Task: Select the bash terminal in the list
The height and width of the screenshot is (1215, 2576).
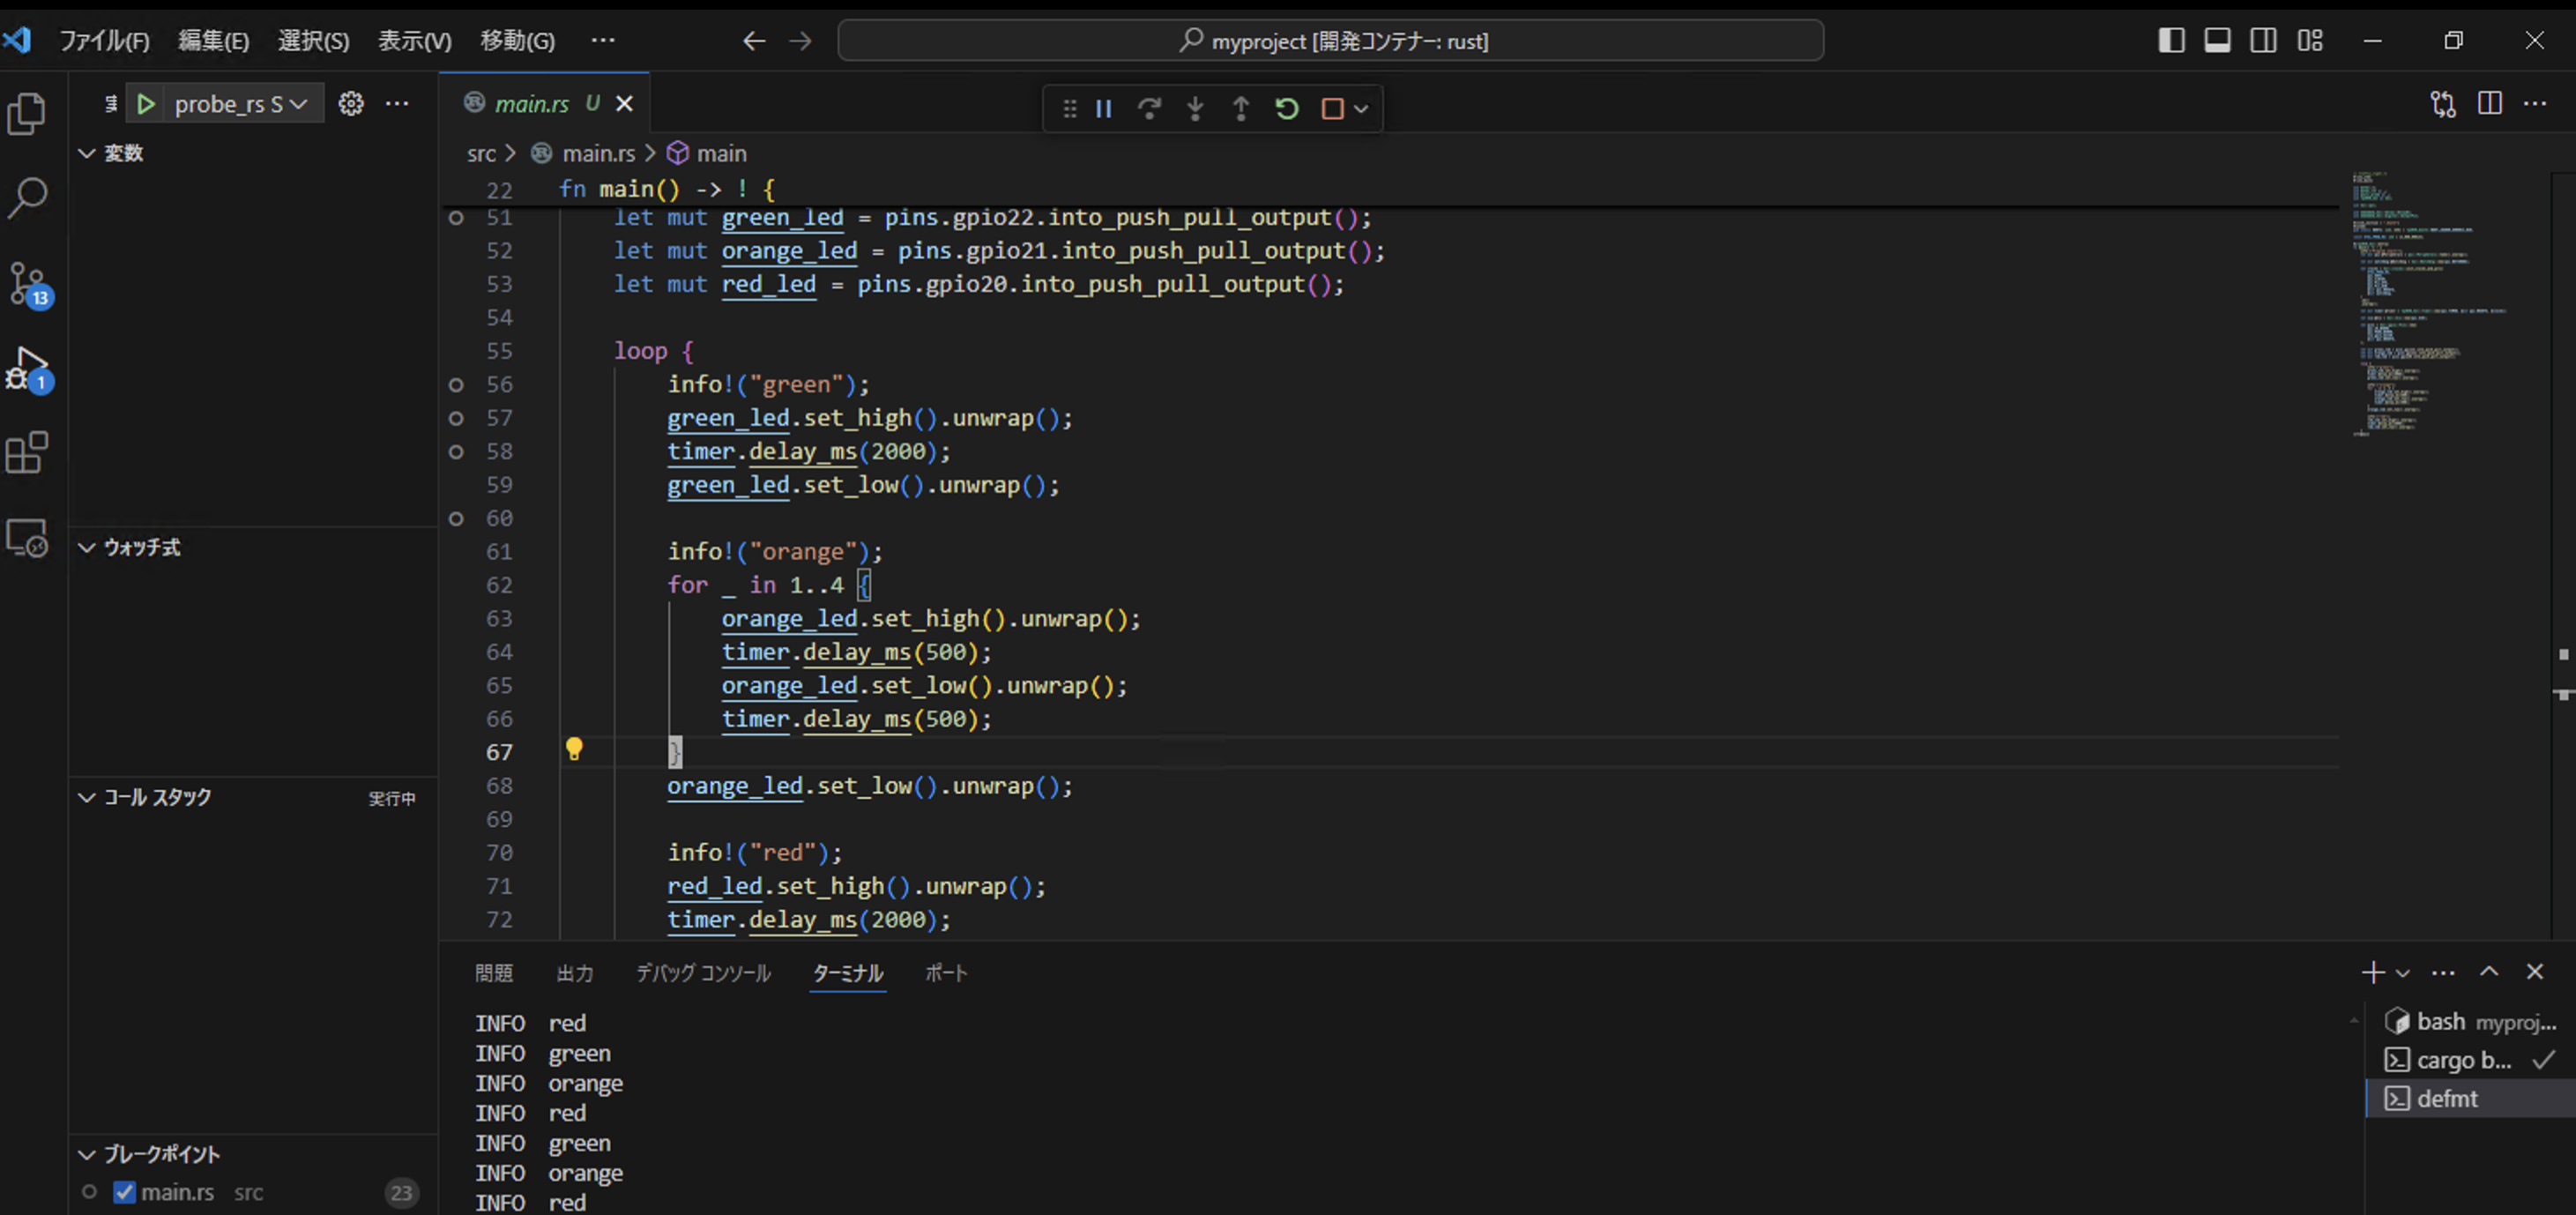Action: 2470,1021
